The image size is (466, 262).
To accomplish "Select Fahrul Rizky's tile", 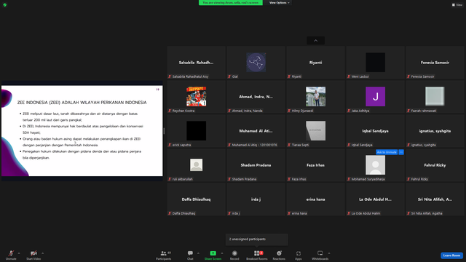I will tap(435, 165).
